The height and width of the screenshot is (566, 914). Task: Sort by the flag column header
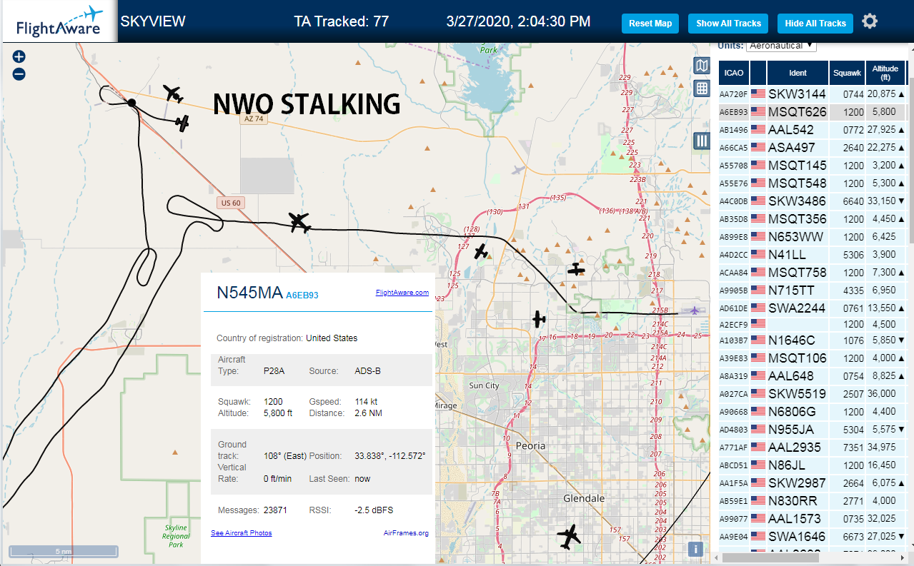tap(757, 73)
